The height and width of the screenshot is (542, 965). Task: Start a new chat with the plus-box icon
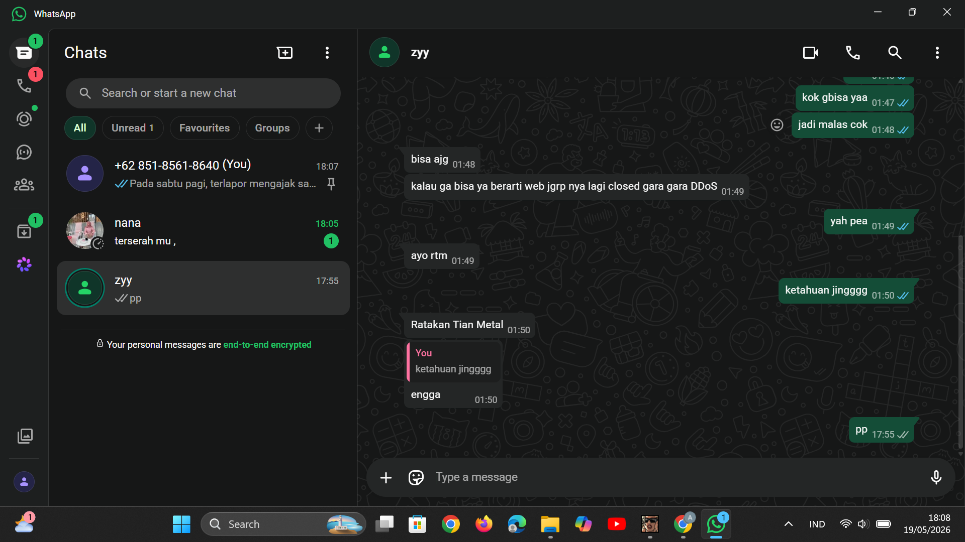tap(285, 53)
